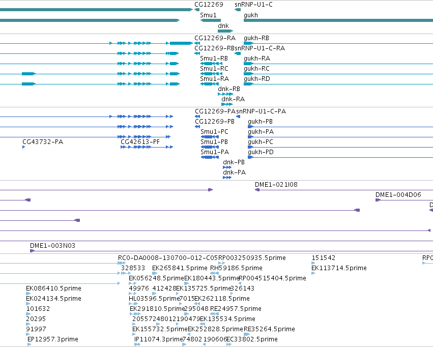Select transcript label CG12269-RA
This screenshot has width=433, height=347.
pyautogui.click(x=215, y=38)
